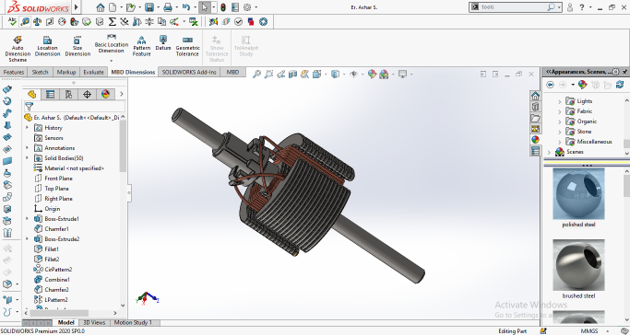Open the SOLIDWORKS Add-Ins tab

tap(189, 72)
